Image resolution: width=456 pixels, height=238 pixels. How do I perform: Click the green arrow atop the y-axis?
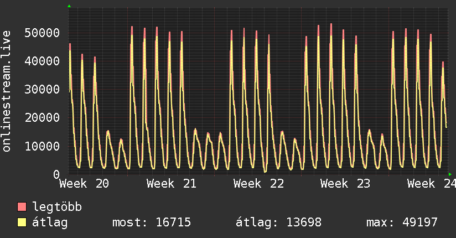(x=69, y=6)
